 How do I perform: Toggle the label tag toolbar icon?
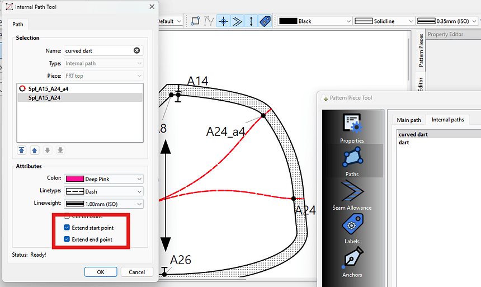(x=265, y=21)
